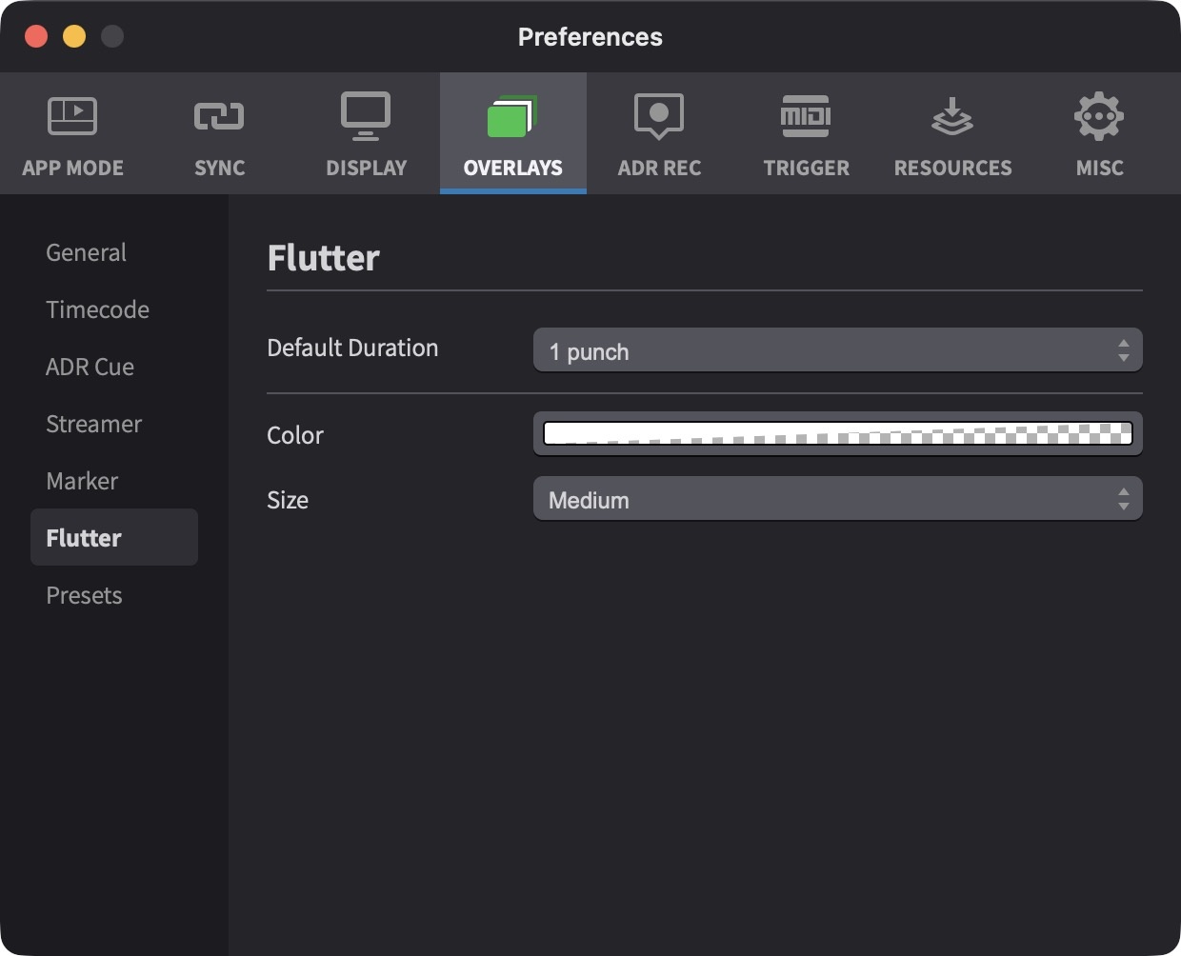Click the Preferences window title
1181x956 pixels.
pos(590,36)
